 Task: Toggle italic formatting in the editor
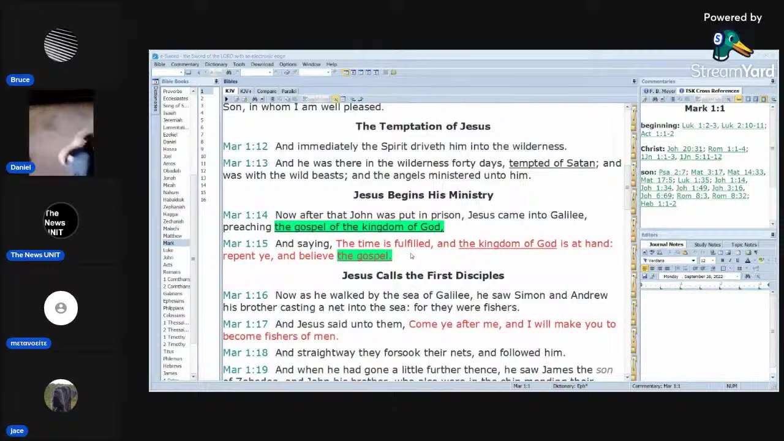[x=729, y=260]
